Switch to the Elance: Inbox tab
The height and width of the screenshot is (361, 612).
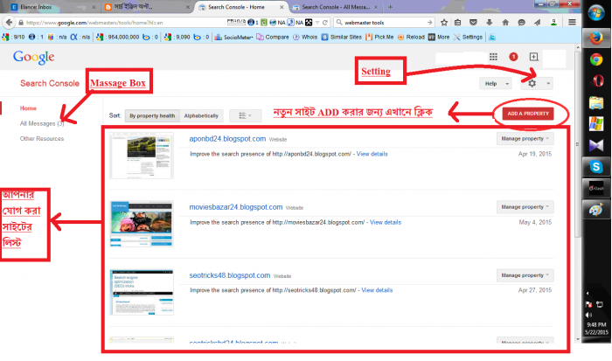pos(52,7)
